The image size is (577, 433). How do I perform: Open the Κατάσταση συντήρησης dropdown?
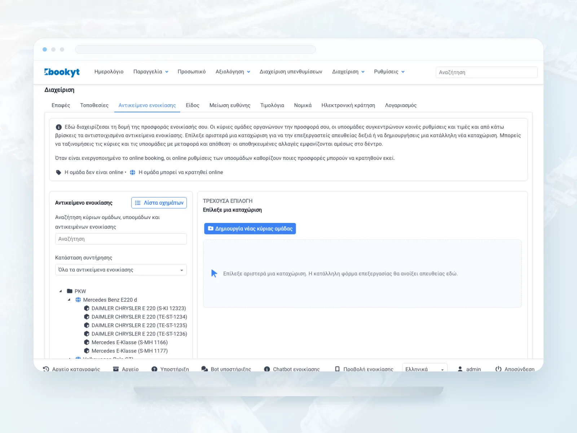[121, 270]
